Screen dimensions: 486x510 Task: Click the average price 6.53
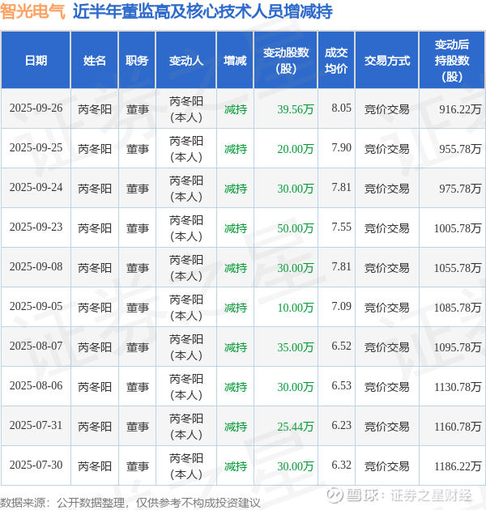click(342, 386)
